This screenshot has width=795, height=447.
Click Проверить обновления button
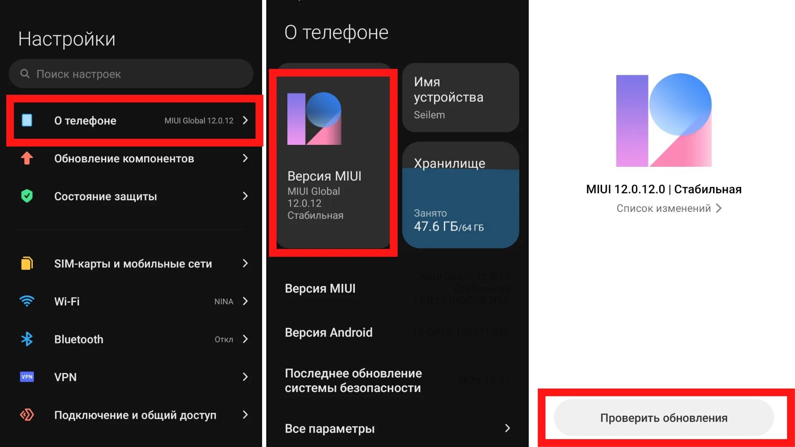[662, 418]
